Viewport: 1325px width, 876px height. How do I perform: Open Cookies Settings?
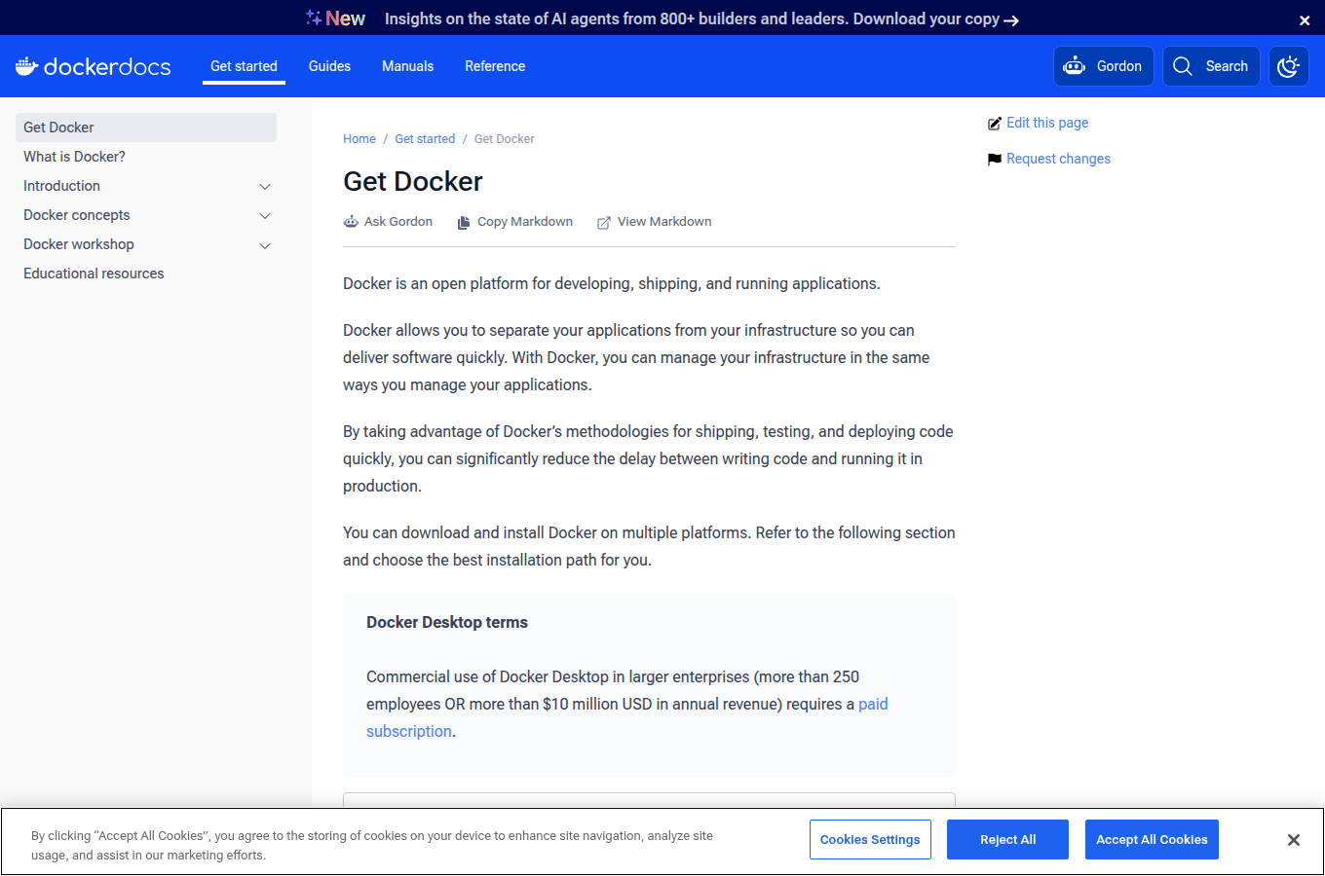coord(870,840)
